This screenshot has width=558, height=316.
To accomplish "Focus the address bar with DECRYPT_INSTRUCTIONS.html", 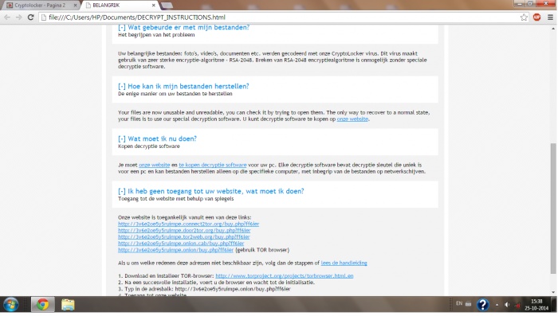I will pos(281,17).
